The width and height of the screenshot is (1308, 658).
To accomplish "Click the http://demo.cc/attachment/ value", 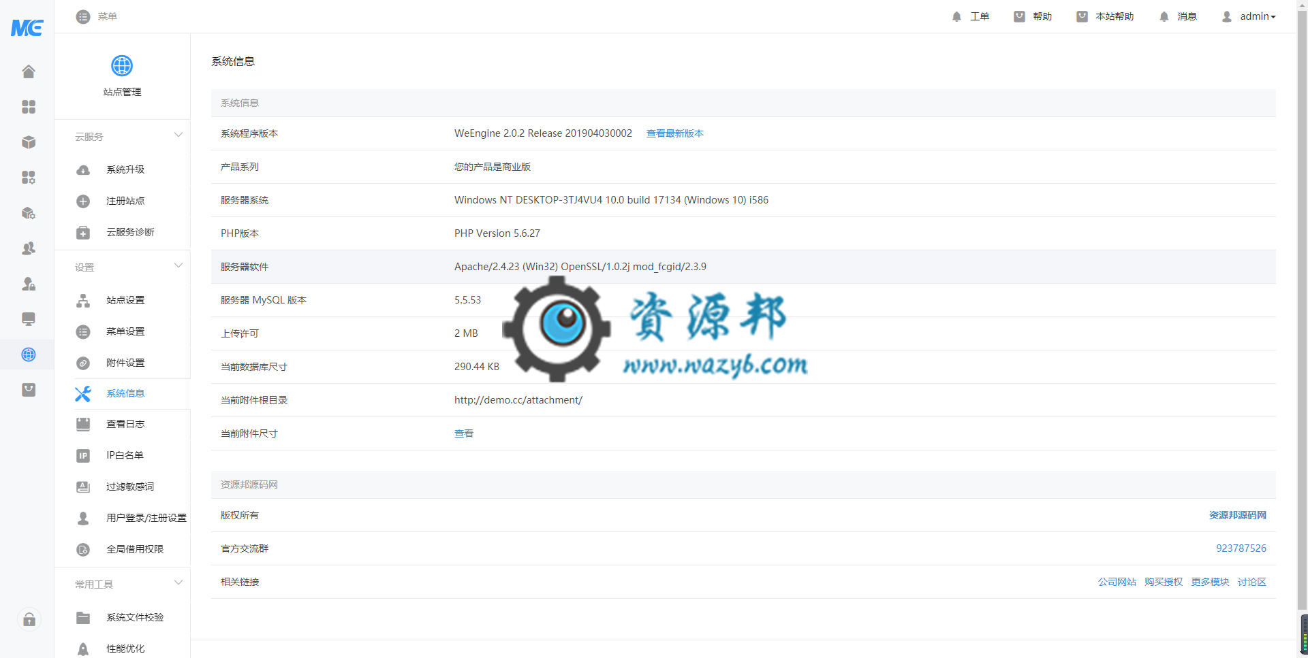I will click(518, 400).
